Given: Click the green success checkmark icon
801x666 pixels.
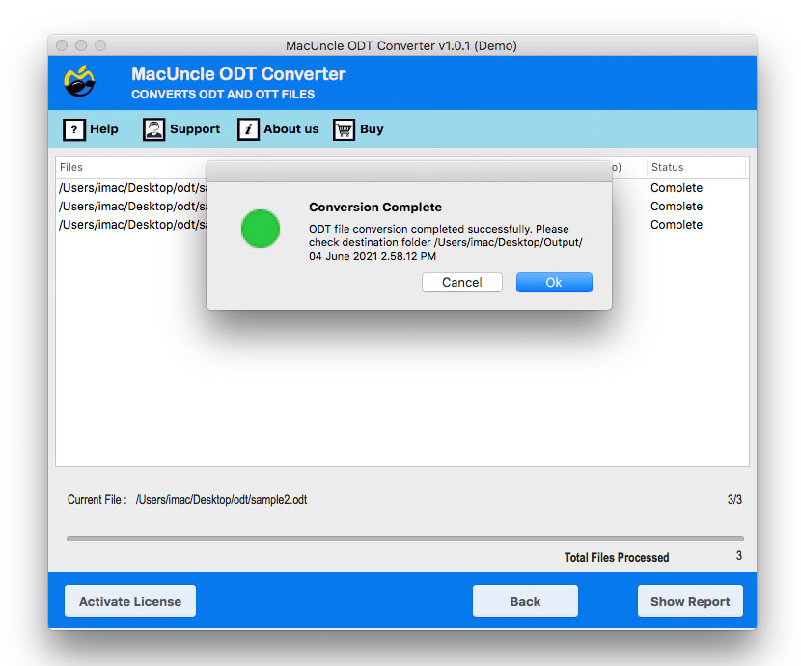Looking at the screenshot, I should click(260, 230).
